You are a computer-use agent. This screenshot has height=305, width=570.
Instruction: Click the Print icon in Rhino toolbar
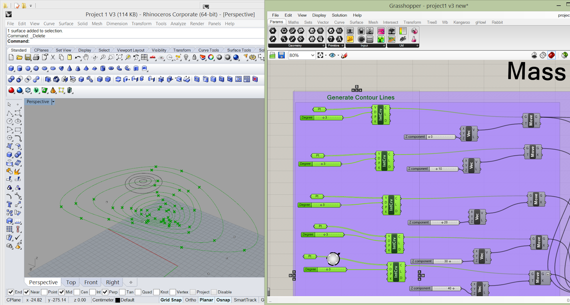point(36,57)
